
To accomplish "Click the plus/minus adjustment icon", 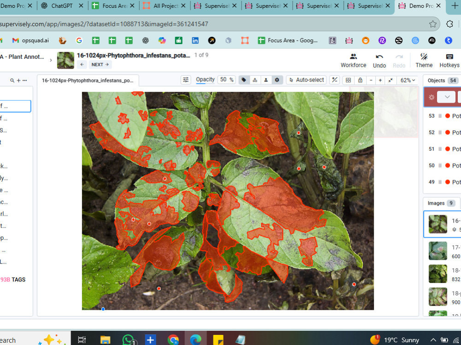I will coord(335,80).
